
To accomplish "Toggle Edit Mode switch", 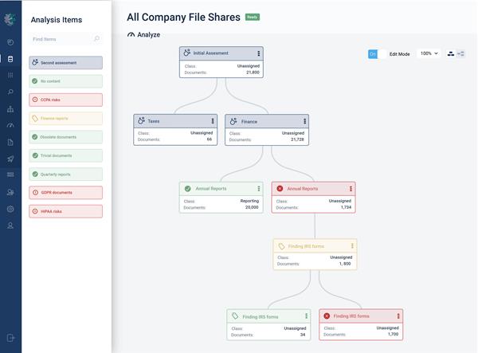I will [378, 54].
